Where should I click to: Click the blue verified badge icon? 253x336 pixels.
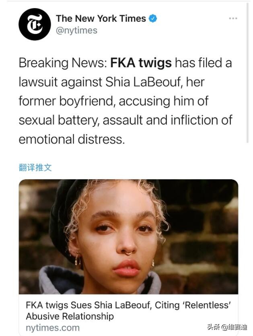[153, 19]
